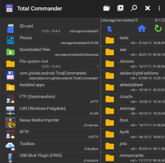Select the .mmsyscache folder icon

click(x=110, y=158)
